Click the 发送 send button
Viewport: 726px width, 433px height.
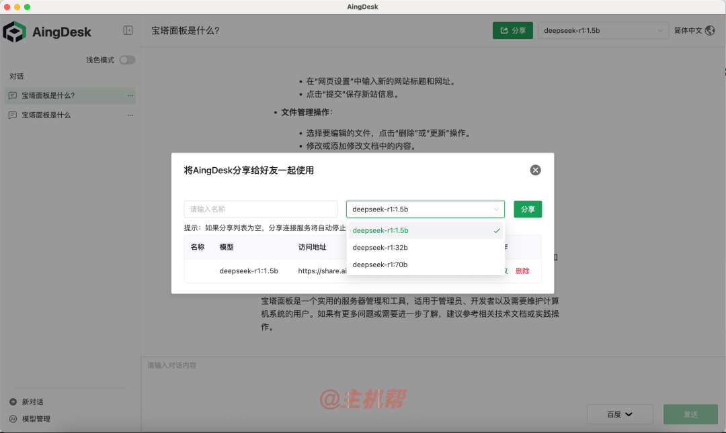pyautogui.click(x=690, y=414)
